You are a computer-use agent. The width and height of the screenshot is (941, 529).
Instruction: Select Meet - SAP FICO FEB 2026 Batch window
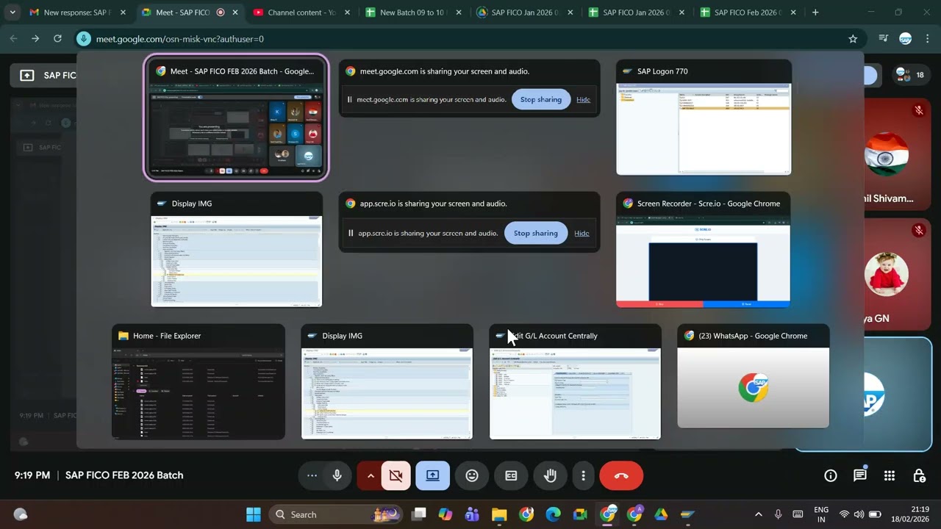click(236, 118)
